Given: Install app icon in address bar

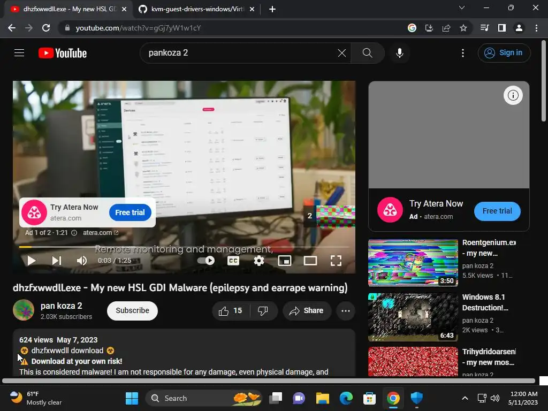Looking at the screenshot, I should (429, 28).
